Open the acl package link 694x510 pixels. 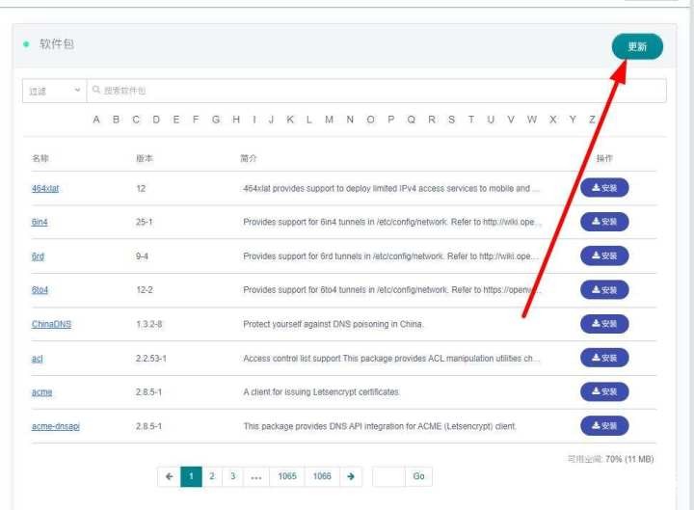pyautogui.click(x=38, y=359)
